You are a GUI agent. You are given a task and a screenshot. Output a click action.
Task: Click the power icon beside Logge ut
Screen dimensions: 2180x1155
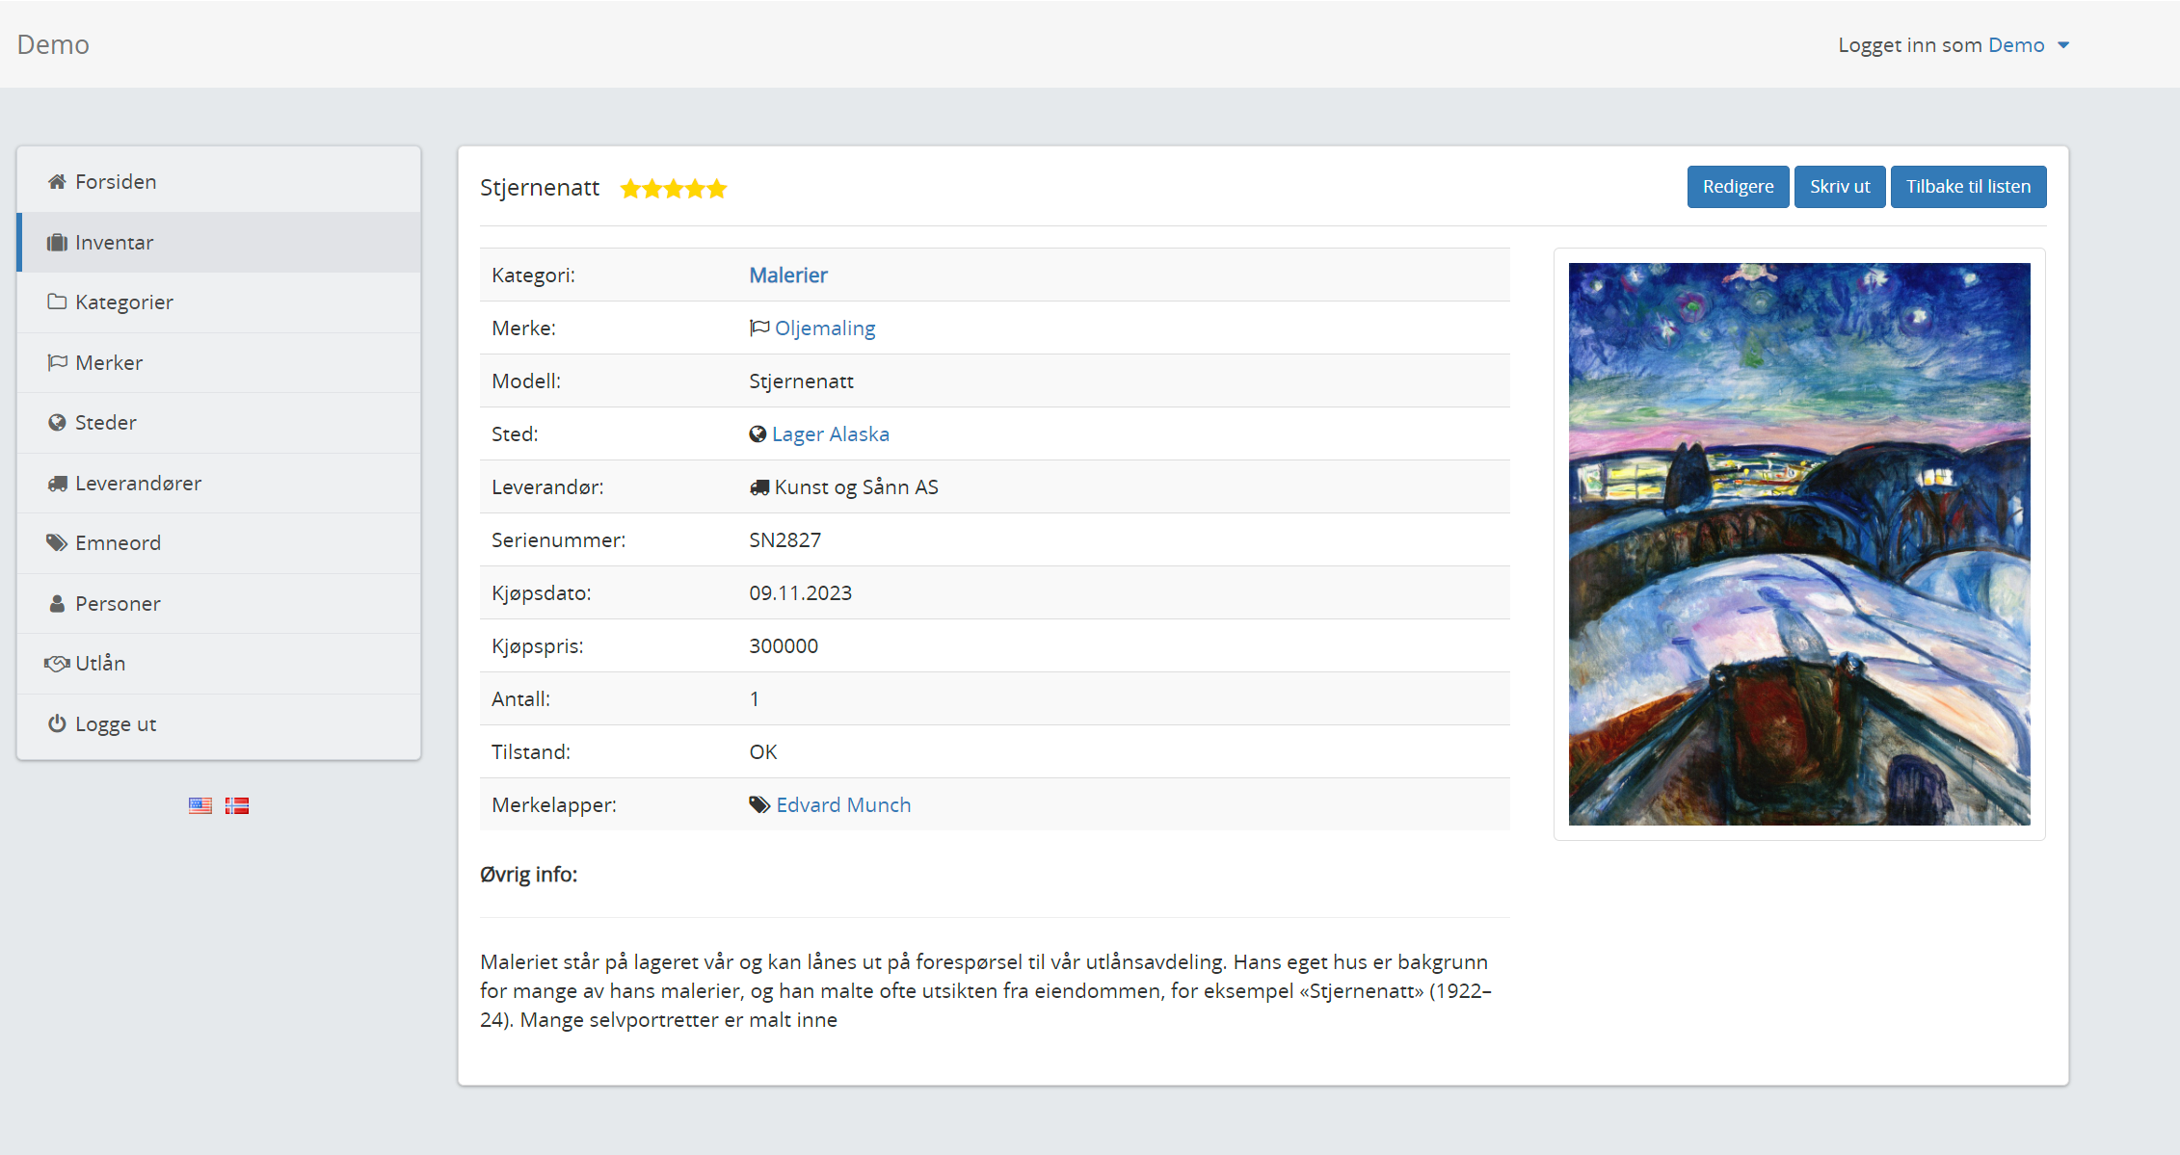[57, 723]
